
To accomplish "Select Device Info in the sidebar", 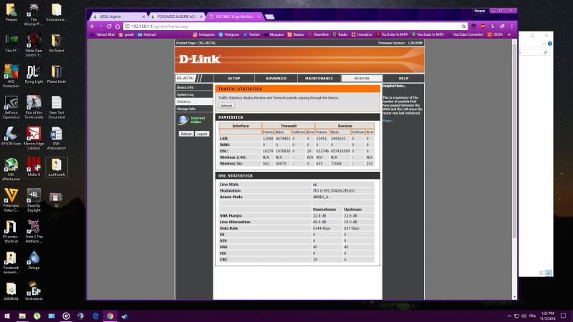I will point(186,87).
